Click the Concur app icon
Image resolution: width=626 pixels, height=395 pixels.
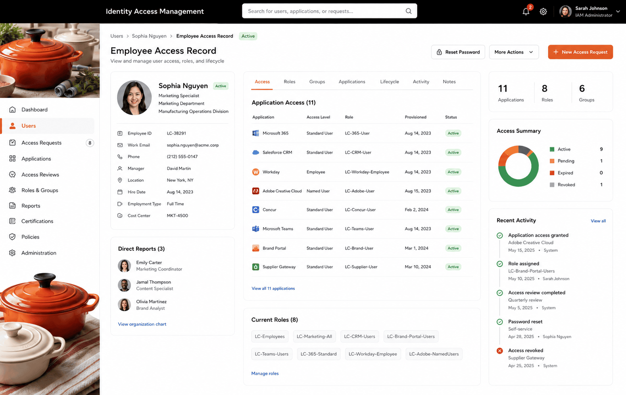(x=255, y=209)
